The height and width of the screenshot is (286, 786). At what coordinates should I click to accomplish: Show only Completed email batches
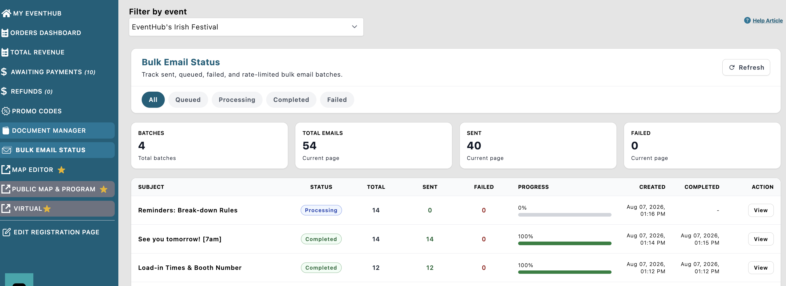pos(291,100)
